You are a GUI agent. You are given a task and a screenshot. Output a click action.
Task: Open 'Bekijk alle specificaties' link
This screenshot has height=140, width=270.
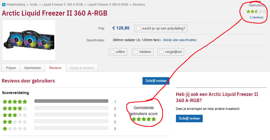coord(180,40)
